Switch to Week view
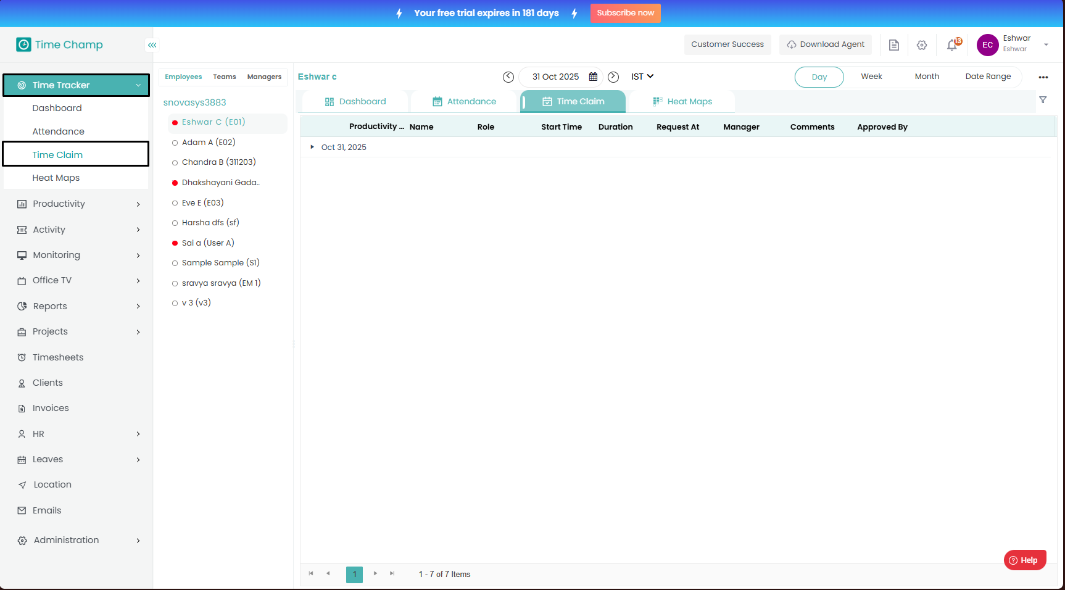 click(x=872, y=77)
